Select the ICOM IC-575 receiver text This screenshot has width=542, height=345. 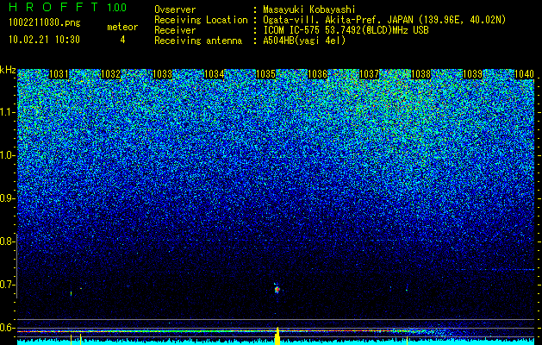point(346,30)
